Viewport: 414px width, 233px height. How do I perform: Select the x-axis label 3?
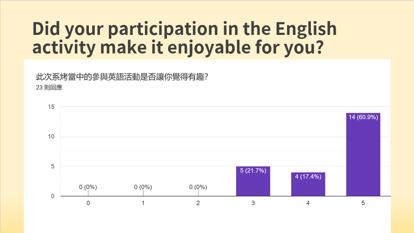pyautogui.click(x=253, y=203)
